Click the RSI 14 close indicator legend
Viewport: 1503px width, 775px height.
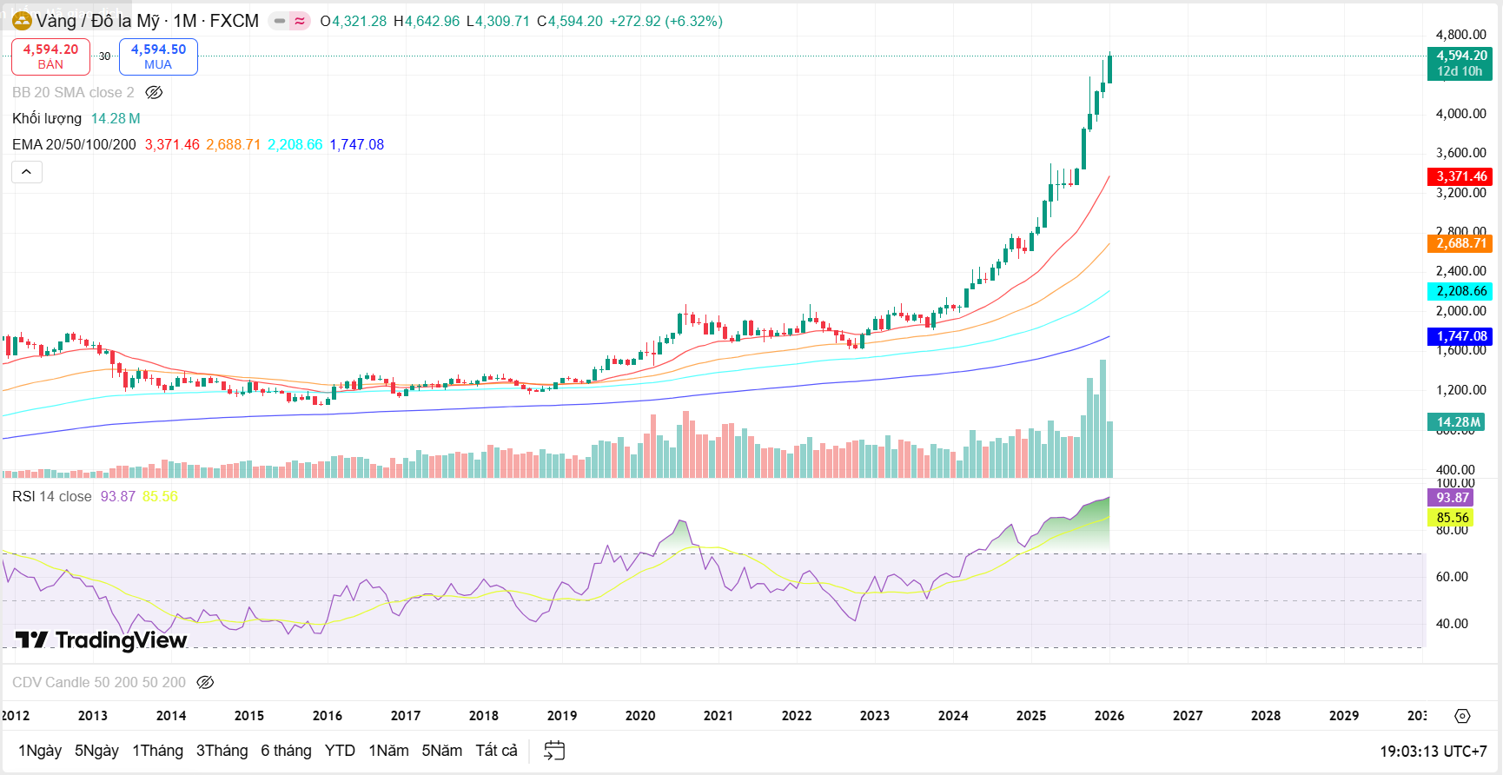52,497
